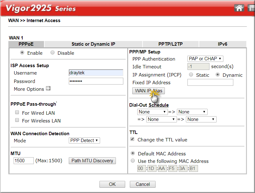
Task: Click the WAN >> Internet Access heading
Action: point(34,21)
